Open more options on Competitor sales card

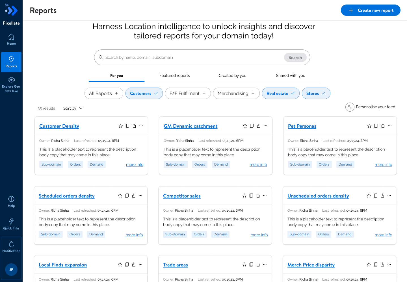265,196
